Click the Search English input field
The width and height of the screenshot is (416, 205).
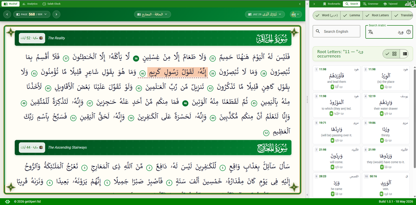click(x=336, y=31)
